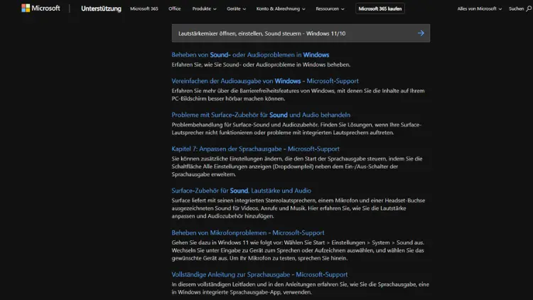Image resolution: width=533 pixels, height=300 pixels.
Task: Click description starting 'In diesem vollständigen Leitfaden'
Action: [x=300, y=288]
